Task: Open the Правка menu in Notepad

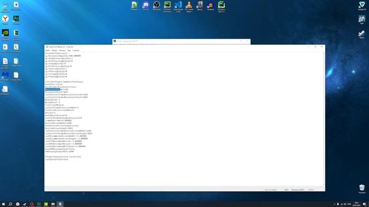Action: point(54,51)
